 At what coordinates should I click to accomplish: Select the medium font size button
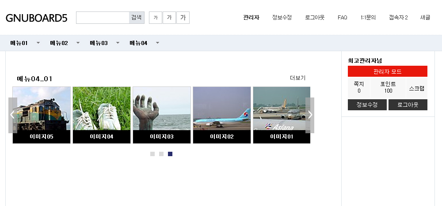click(x=169, y=18)
